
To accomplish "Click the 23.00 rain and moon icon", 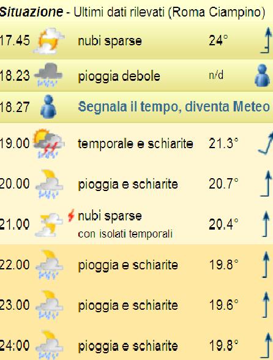I will (x=49, y=305).
